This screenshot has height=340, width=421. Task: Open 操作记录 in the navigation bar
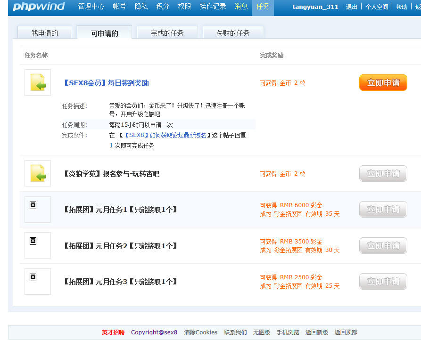[213, 7]
